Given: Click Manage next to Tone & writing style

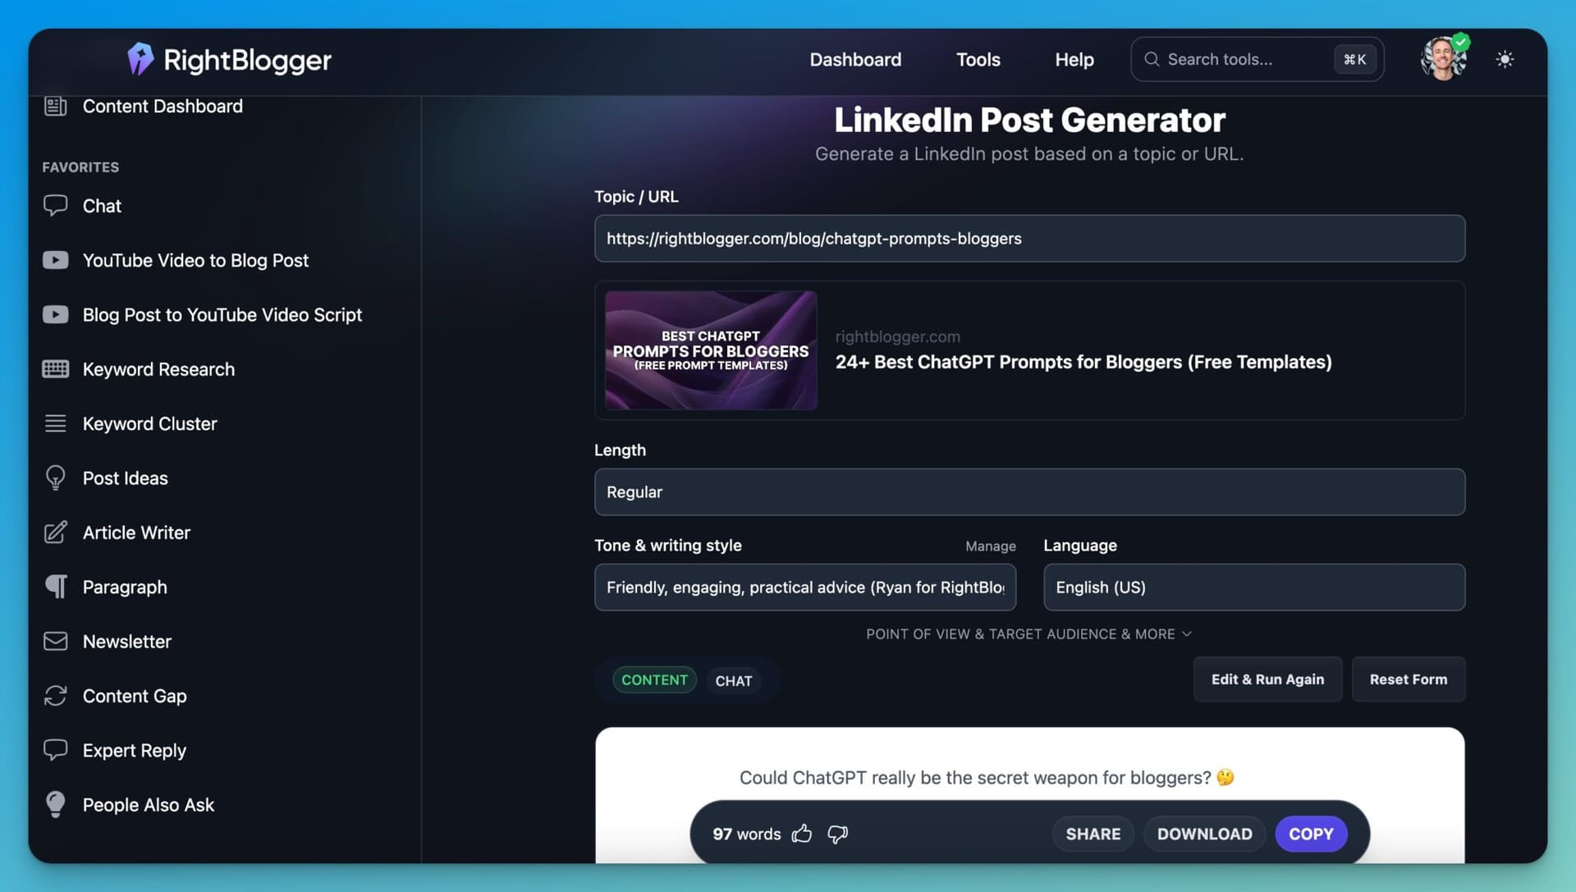Looking at the screenshot, I should click(x=990, y=546).
